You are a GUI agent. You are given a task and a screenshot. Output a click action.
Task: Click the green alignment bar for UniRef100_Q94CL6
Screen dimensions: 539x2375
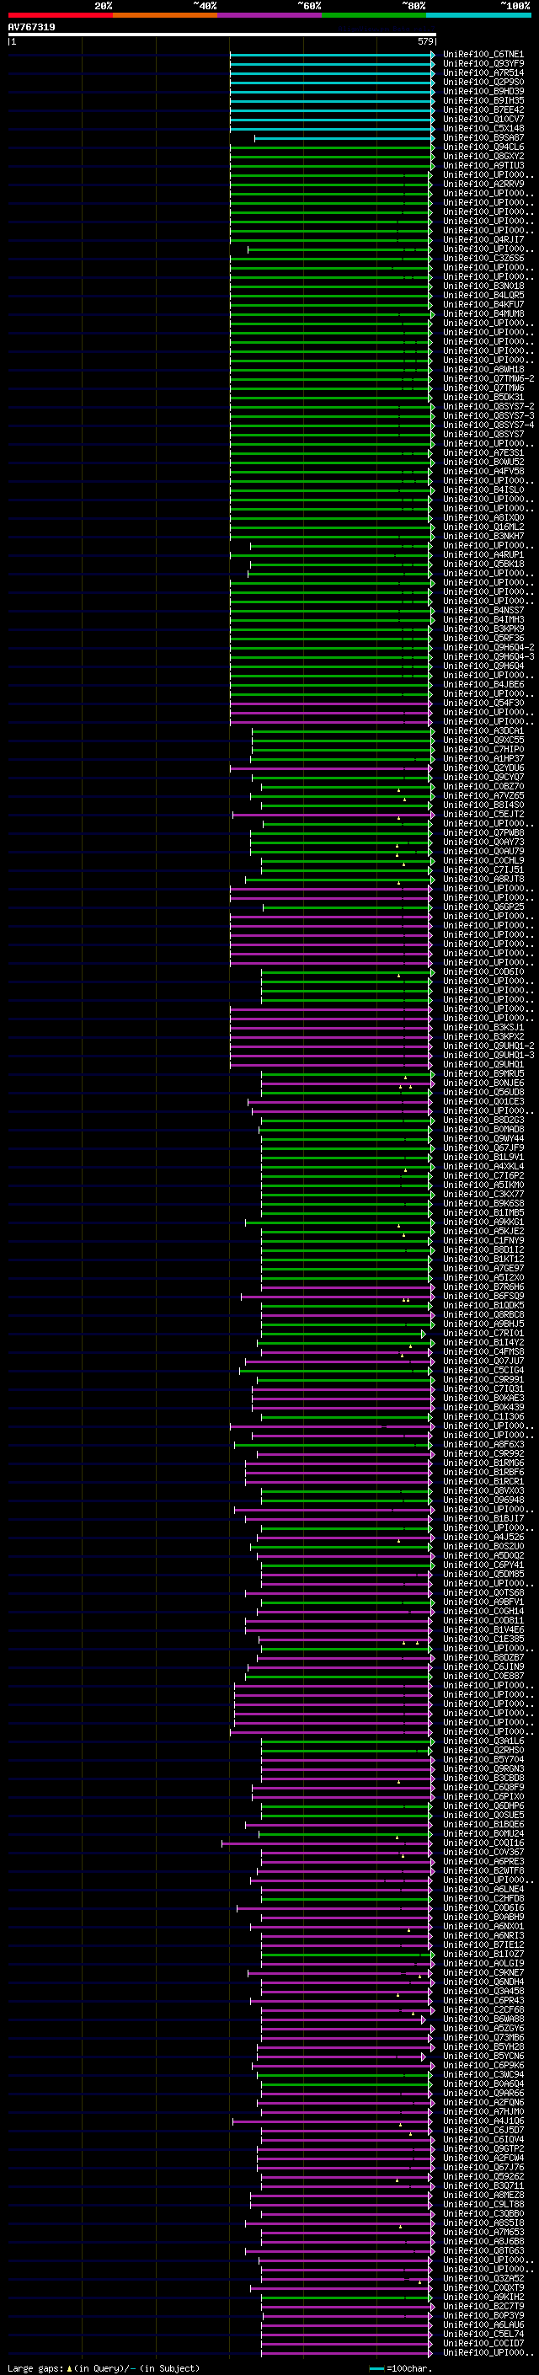[x=332, y=147]
